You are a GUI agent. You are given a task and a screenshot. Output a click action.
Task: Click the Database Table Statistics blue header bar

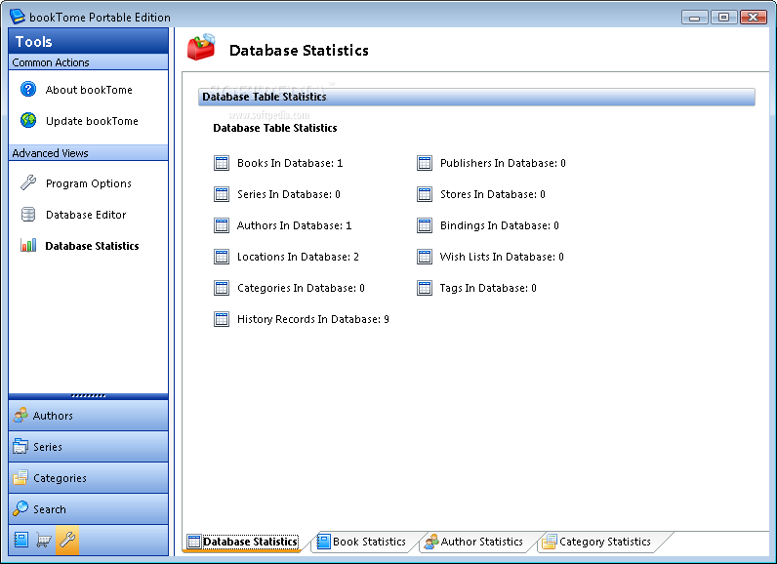coord(476,97)
